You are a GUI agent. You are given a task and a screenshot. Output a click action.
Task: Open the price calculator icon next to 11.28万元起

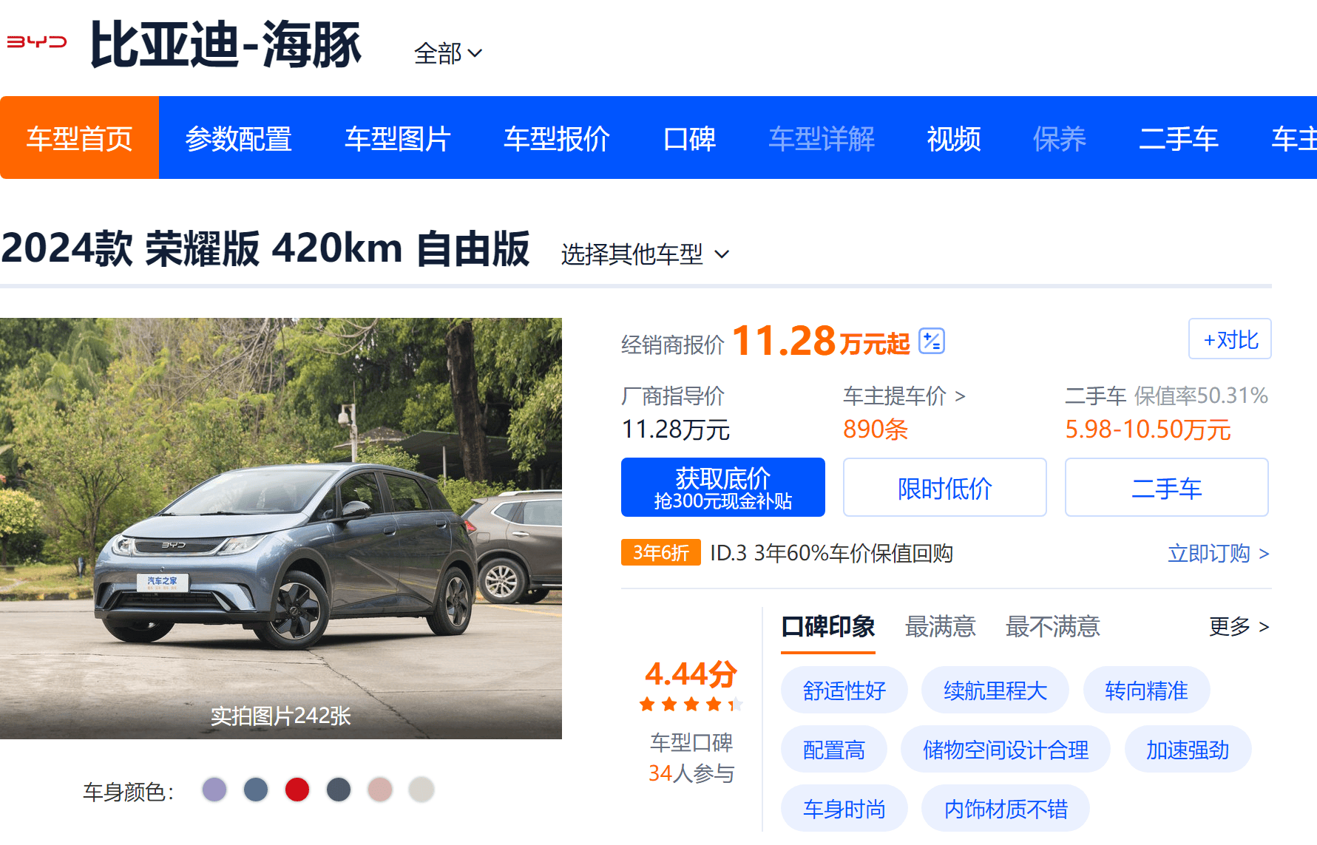(932, 341)
